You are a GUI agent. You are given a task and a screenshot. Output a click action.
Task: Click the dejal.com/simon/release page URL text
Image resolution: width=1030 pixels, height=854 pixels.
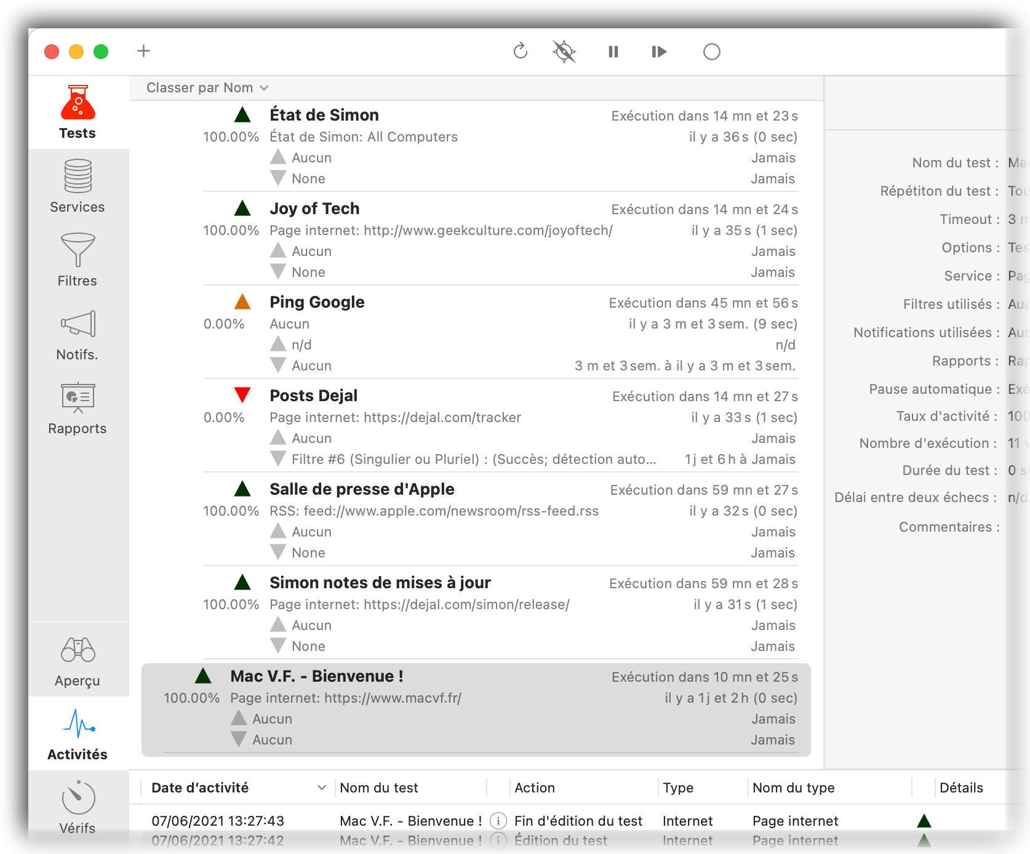(420, 605)
